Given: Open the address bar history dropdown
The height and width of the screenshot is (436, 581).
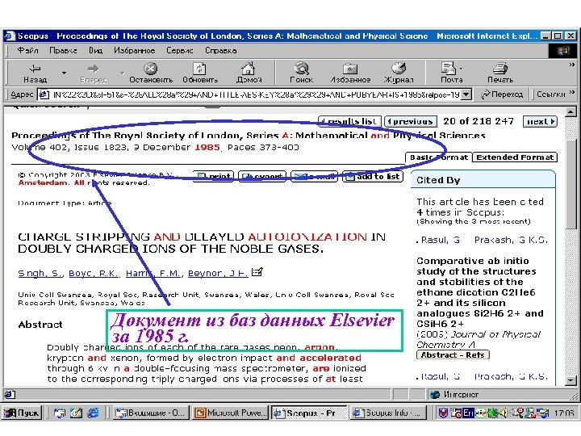Looking at the screenshot, I should 466,94.
